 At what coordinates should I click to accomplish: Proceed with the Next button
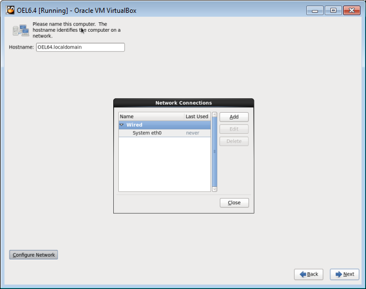[345, 274]
